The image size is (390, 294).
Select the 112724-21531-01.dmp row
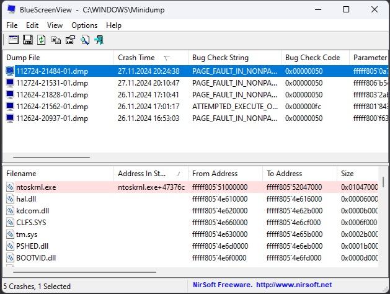point(195,83)
